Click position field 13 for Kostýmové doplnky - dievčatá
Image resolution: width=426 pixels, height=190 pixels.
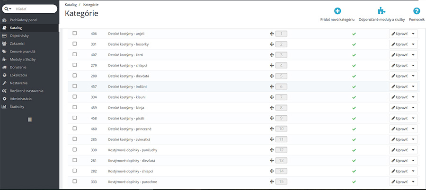click(281, 161)
